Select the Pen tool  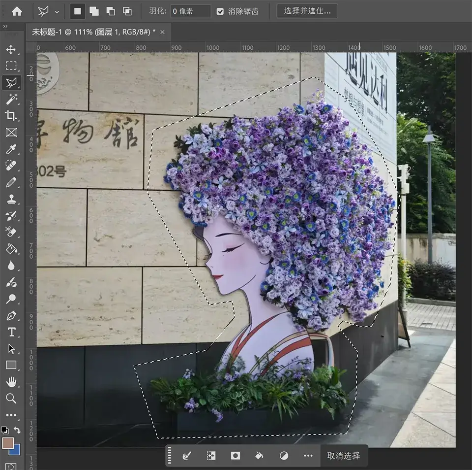point(11,316)
